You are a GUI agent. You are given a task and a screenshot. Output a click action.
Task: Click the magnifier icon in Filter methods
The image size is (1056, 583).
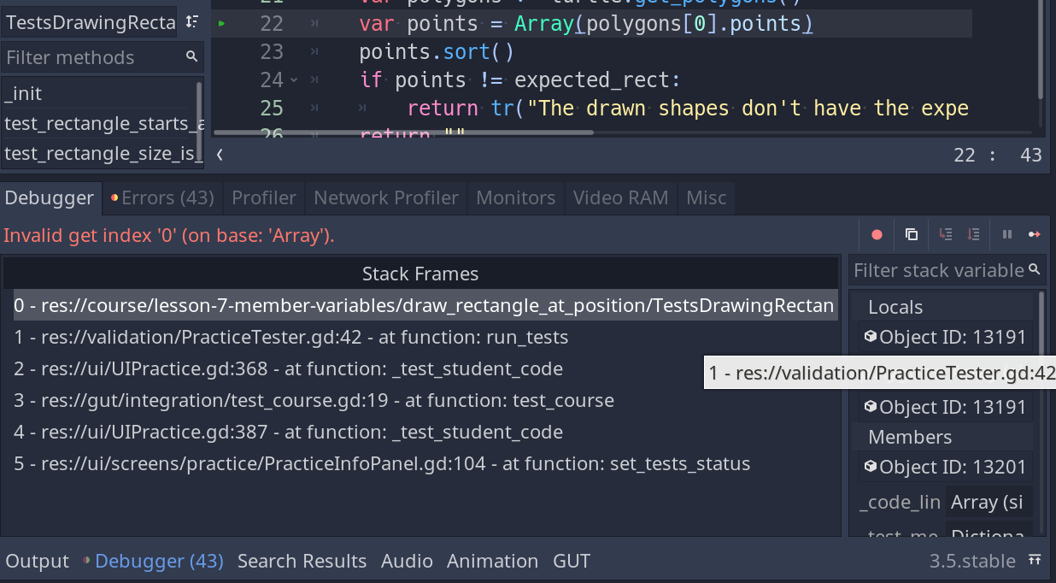[x=192, y=57]
